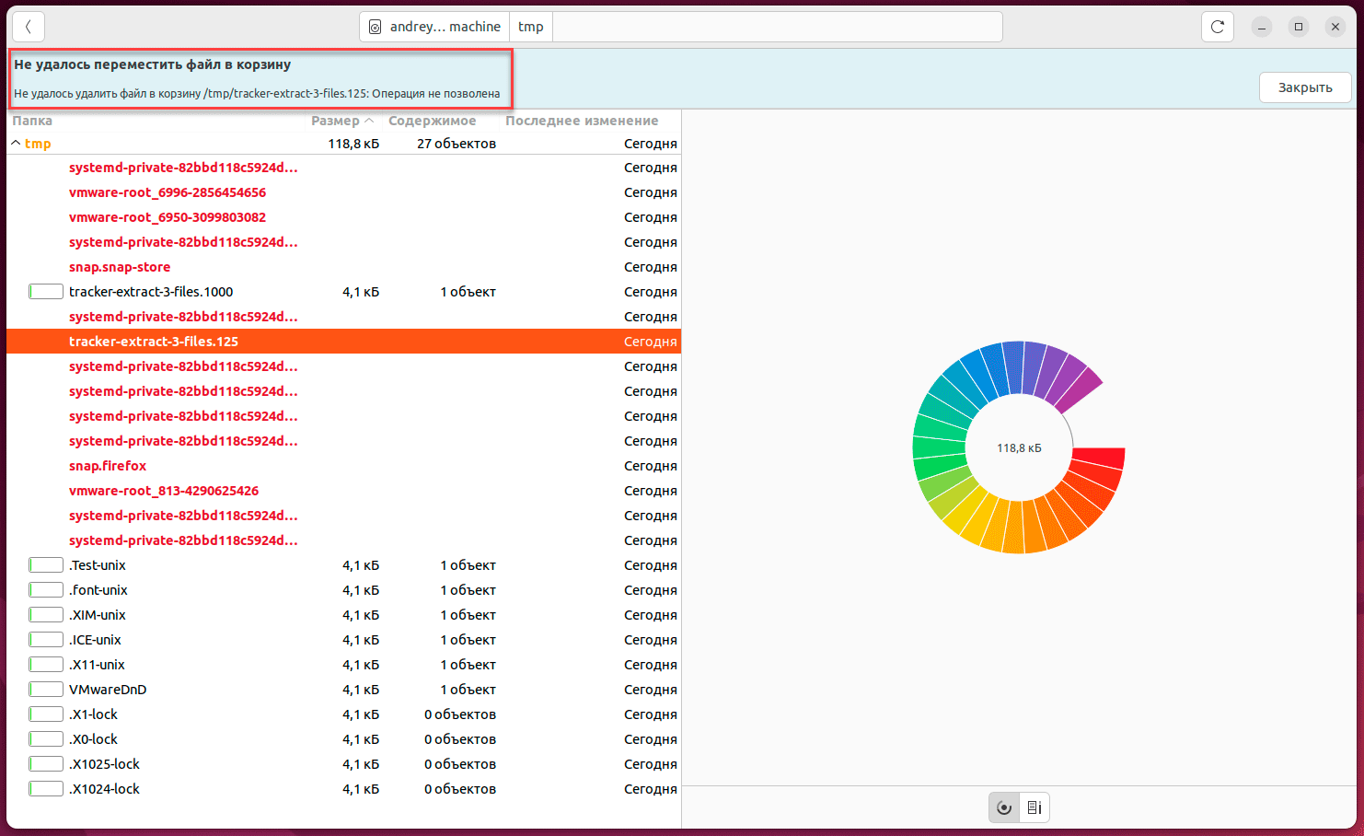Screen dimensions: 1364x836
Task: Minimize the Disk Usage Analyzer window
Action: 1261,27
